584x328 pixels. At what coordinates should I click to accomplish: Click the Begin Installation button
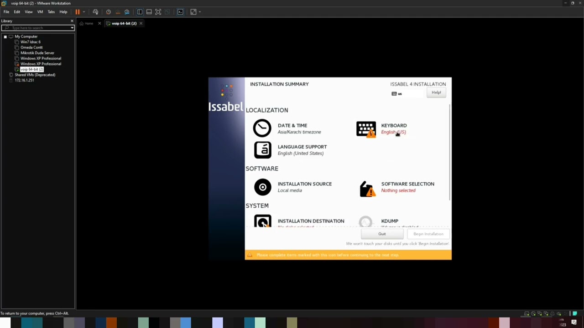(x=428, y=234)
